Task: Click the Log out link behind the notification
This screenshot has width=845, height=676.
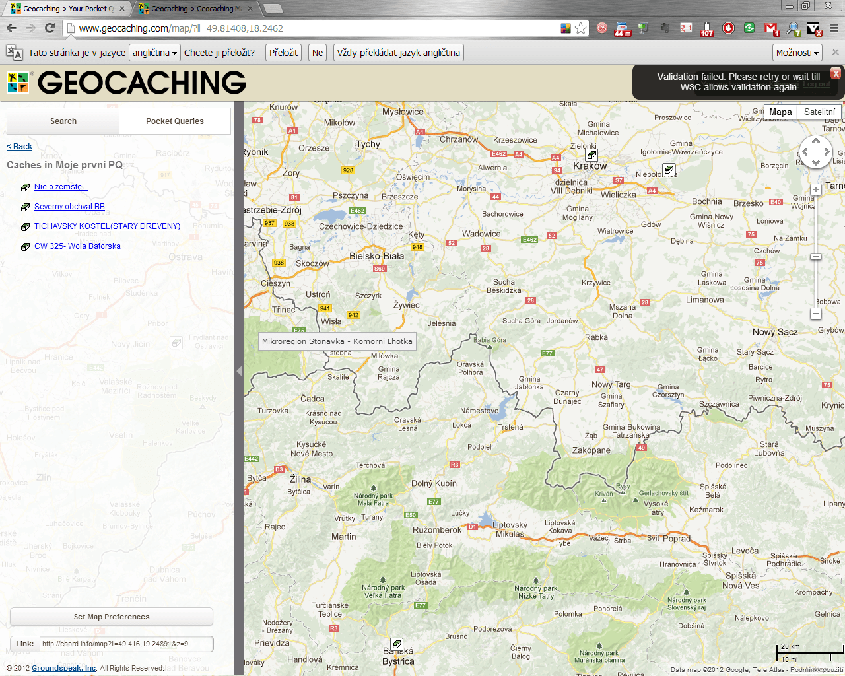Action: [x=817, y=84]
